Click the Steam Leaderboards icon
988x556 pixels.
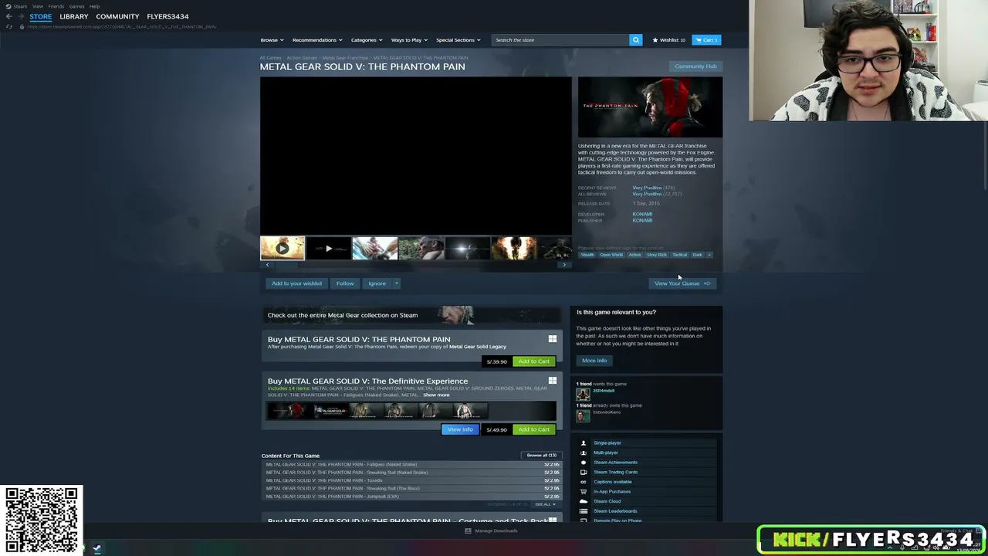click(584, 511)
